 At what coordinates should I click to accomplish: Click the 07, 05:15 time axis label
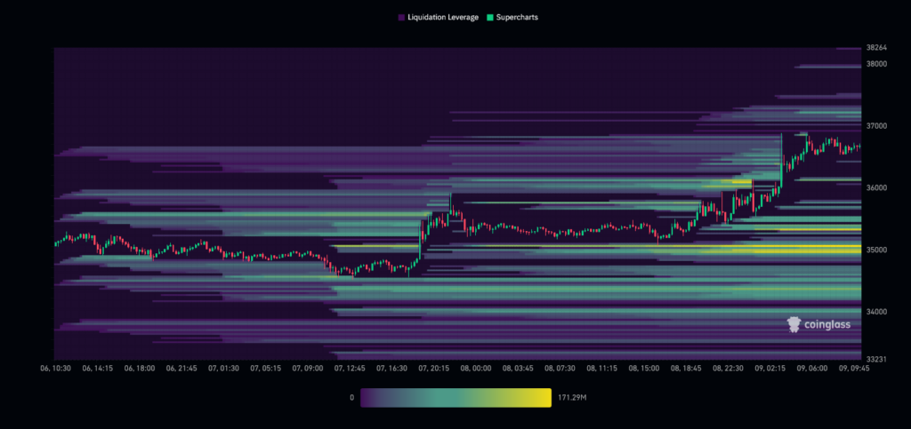pos(266,368)
